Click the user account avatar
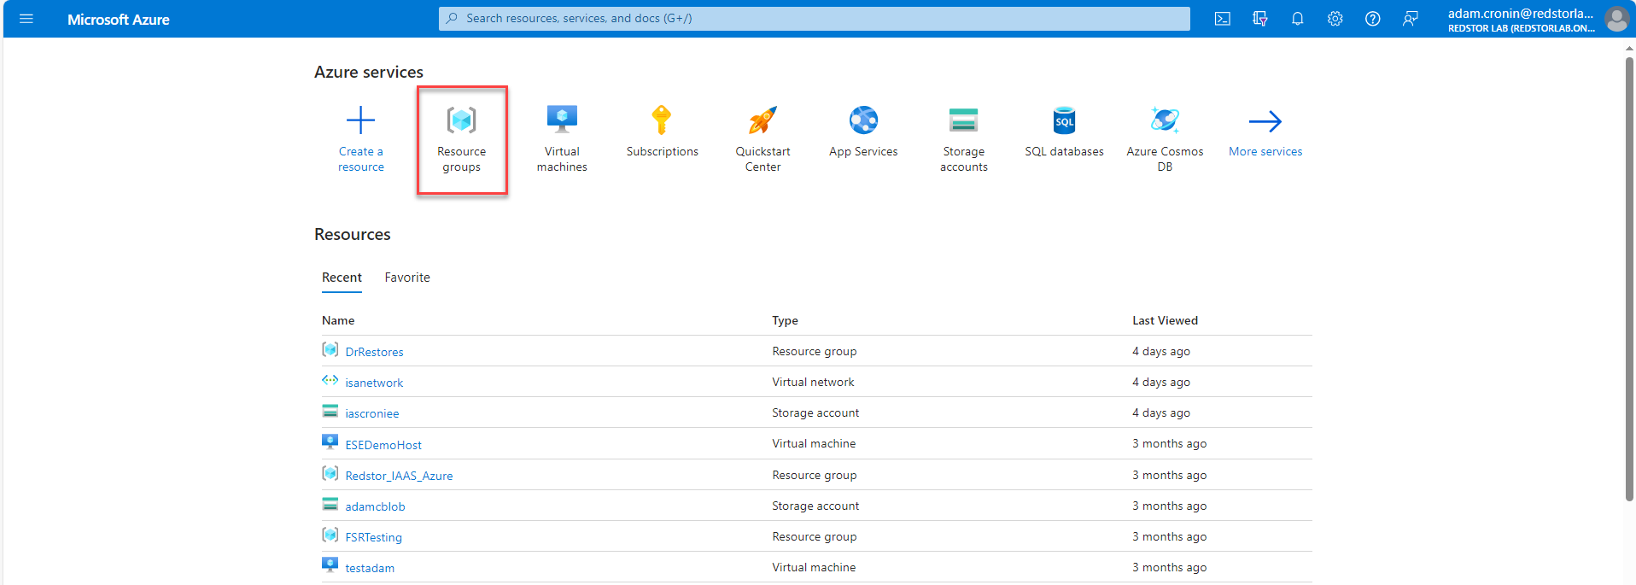This screenshot has width=1636, height=585. [x=1616, y=19]
